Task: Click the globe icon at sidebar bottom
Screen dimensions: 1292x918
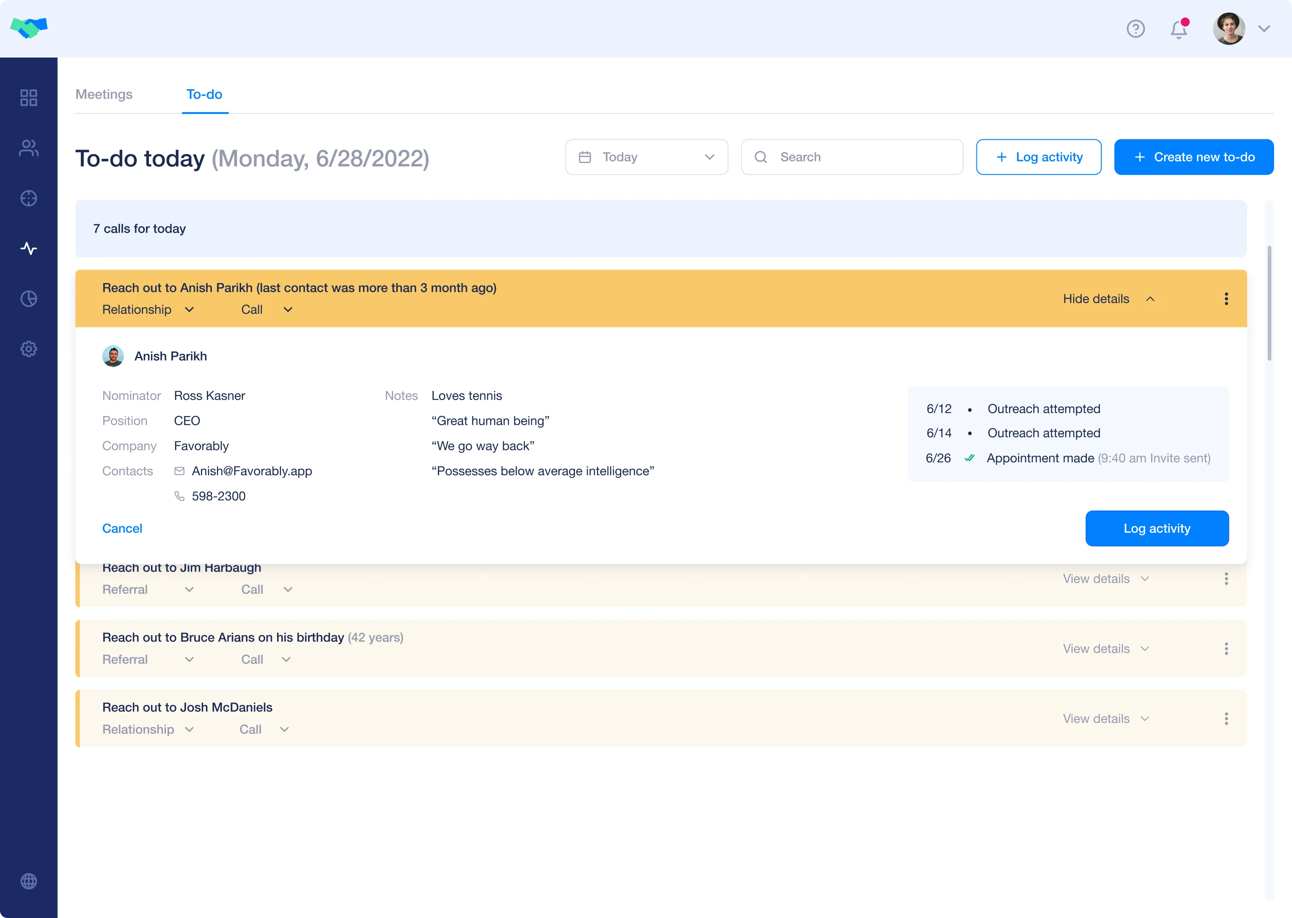Action: (x=29, y=881)
